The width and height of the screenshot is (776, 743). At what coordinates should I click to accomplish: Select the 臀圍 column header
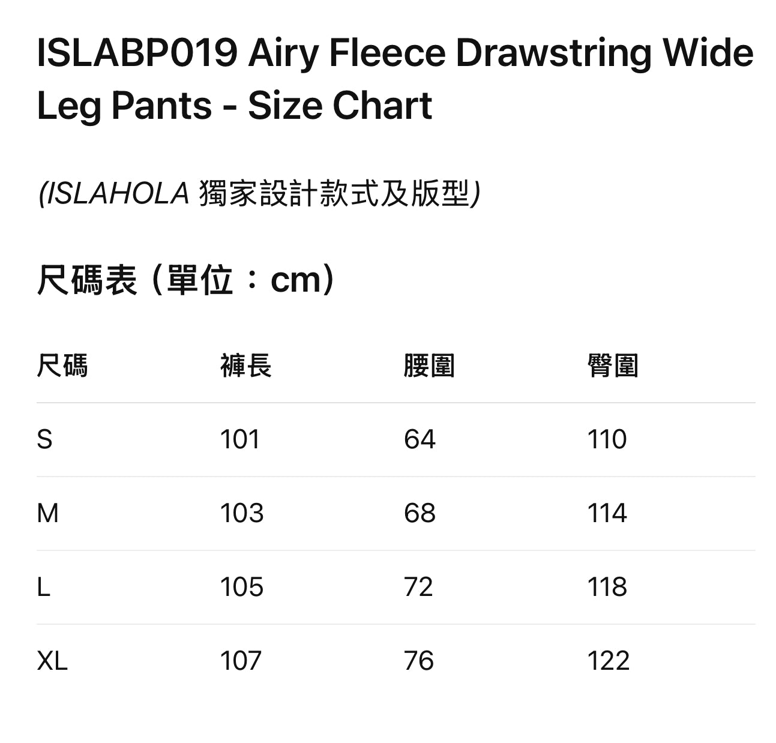click(x=613, y=365)
